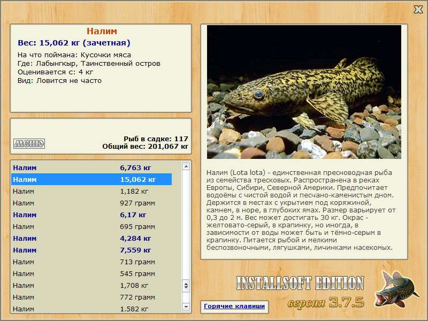Open the Горячие клавиши link

[x=234, y=306]
